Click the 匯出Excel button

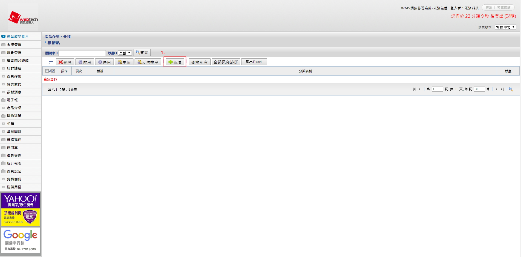point(254,62)
